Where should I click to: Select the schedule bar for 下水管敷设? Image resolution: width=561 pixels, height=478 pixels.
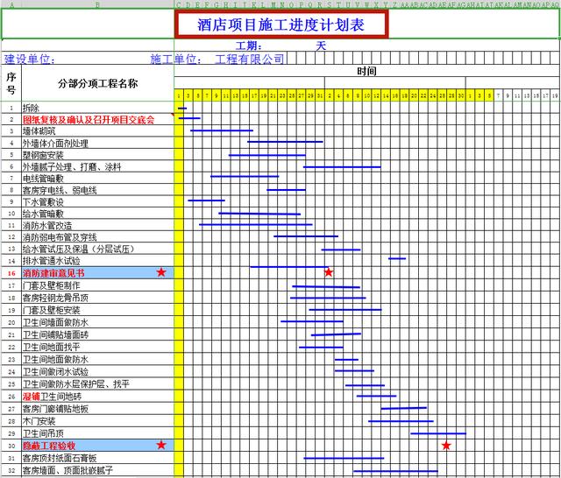click(207, 200)
